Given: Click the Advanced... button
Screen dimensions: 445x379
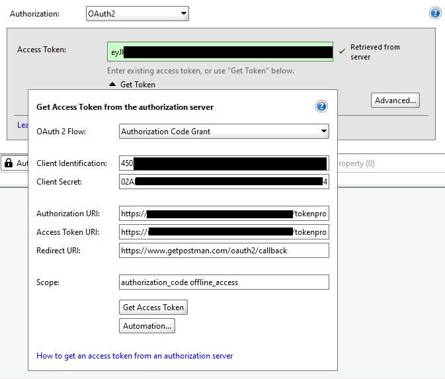Looking at the screenshot, I should pyautogui.click(x=395, y=101).
